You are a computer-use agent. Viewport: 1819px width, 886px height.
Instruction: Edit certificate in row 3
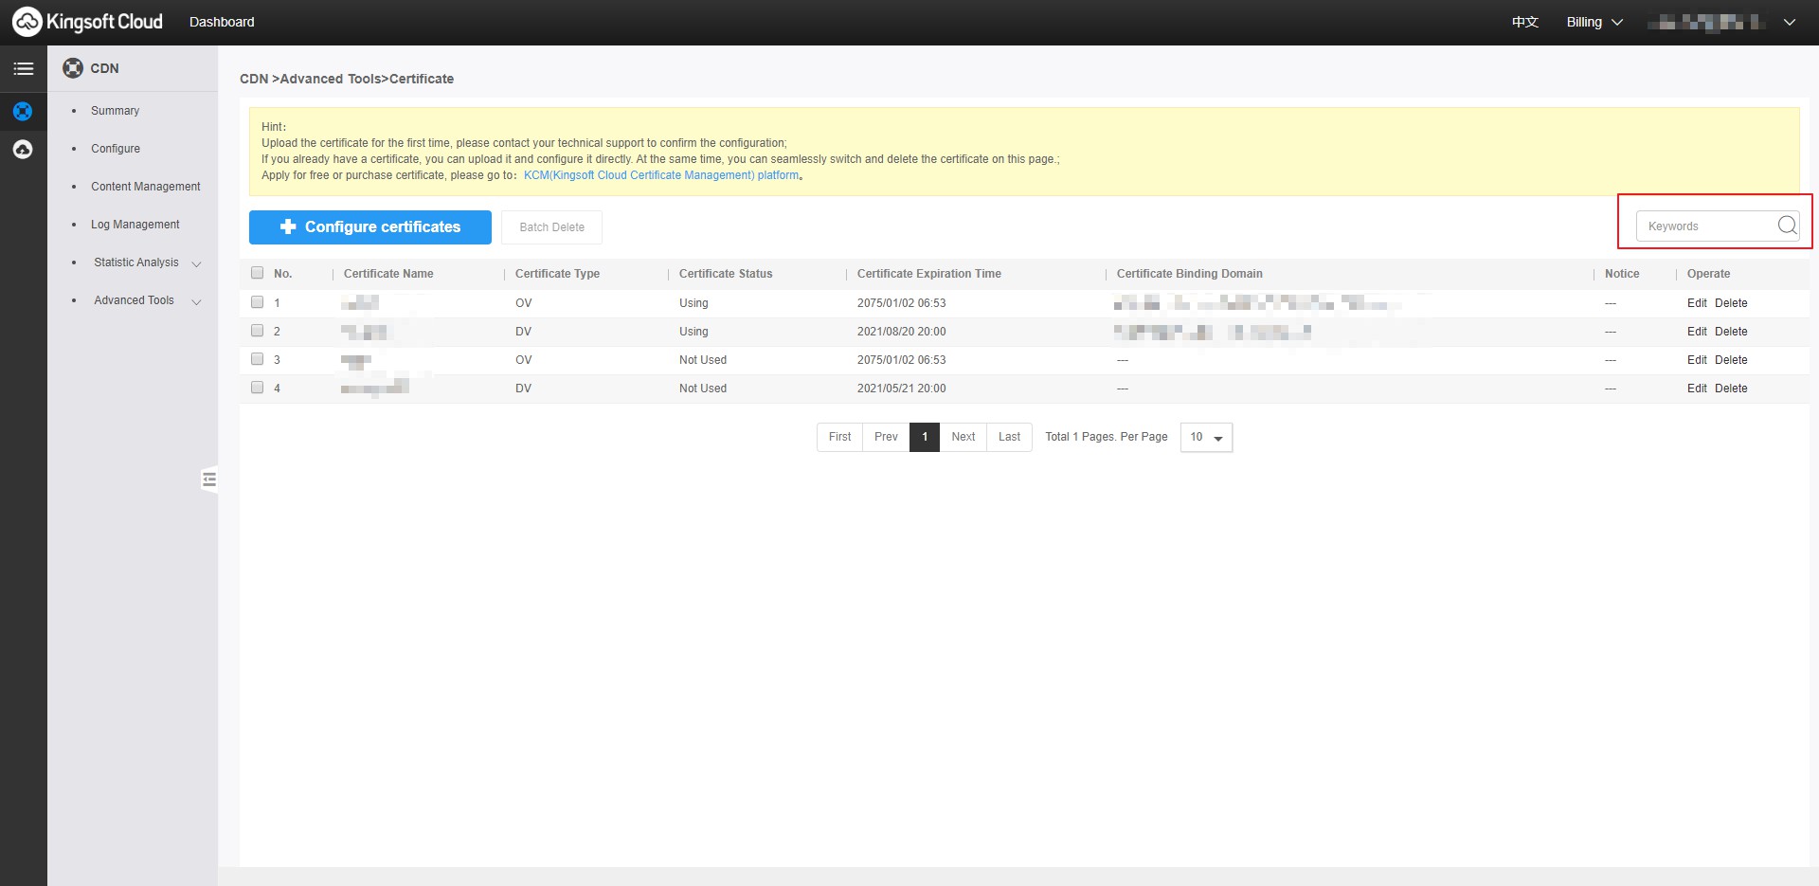tap(1697, 360)
